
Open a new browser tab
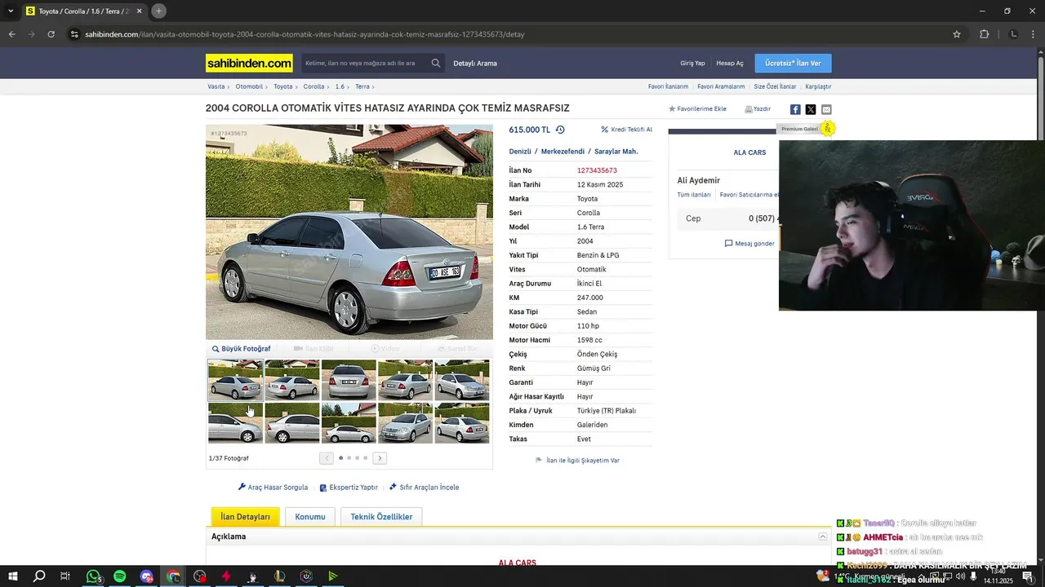pyautogui.click(x=158, y=11)
